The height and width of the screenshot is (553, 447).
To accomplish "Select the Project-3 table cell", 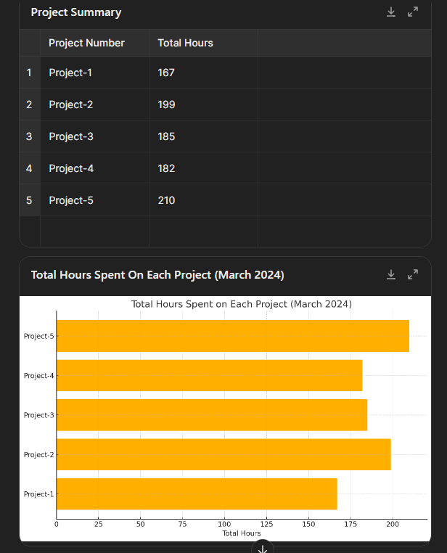I will point(94,136).
